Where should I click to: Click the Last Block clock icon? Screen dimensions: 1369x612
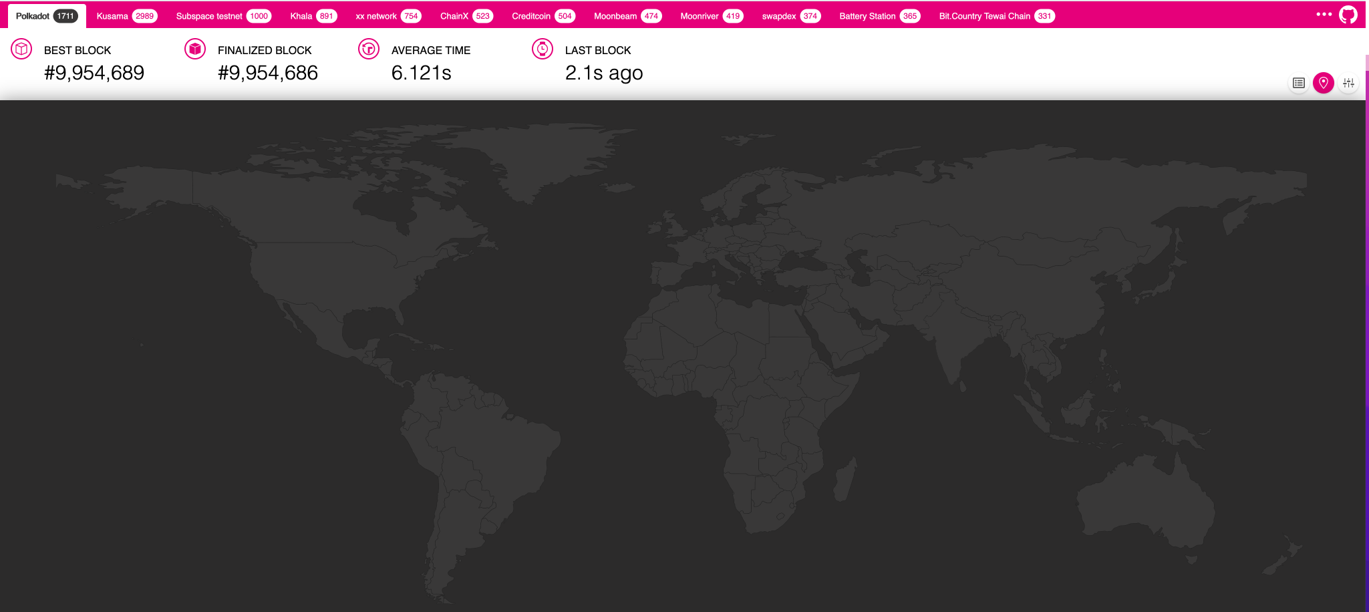543,49
